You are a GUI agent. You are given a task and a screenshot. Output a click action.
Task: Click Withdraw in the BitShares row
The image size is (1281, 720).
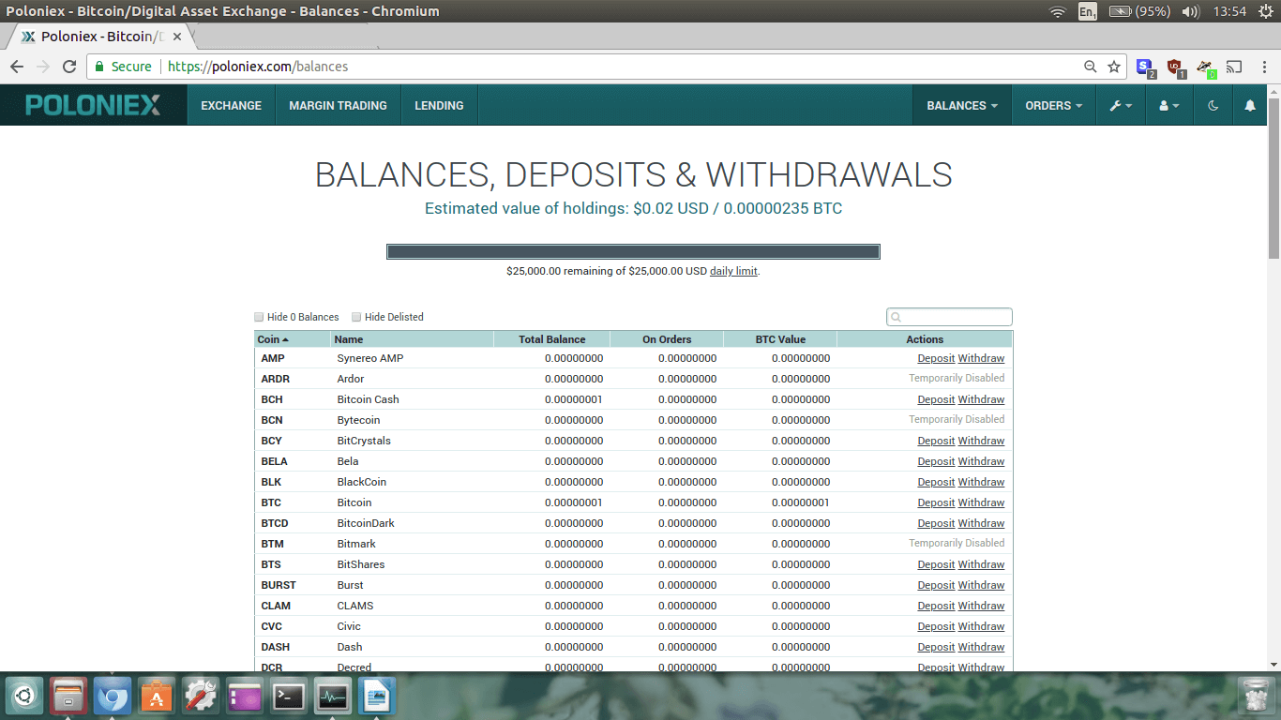click(981, 564)
